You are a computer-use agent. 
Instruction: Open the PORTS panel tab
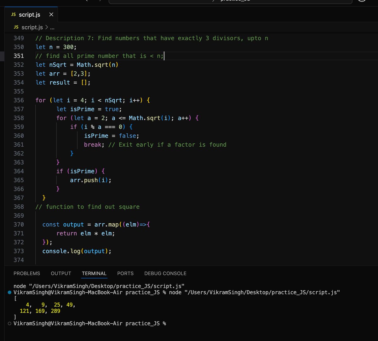tap(125, 273)
